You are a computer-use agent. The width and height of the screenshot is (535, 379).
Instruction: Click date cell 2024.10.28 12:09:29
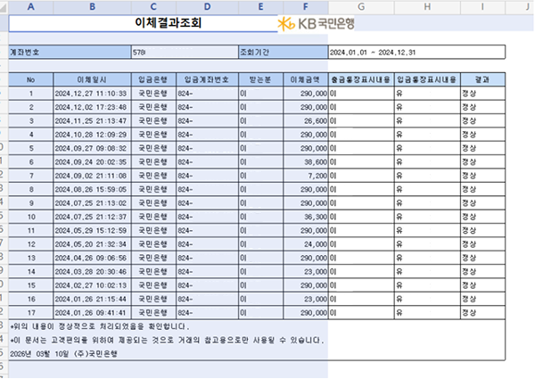click(92, 135)
